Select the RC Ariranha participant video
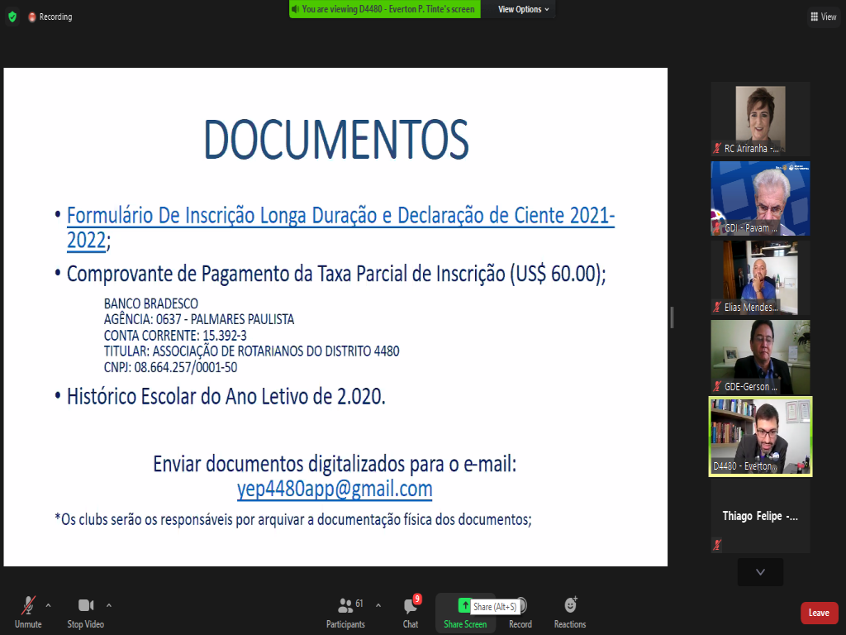846x635 pixels. (x=760, y=118)
